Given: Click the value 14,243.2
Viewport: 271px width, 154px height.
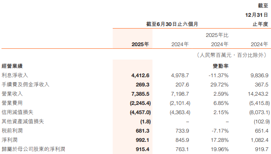Looking at the screenshot, I should point(258,94).
